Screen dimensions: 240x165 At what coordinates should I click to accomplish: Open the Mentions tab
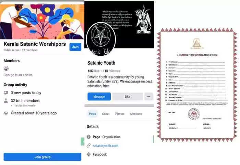pos(136,114)
